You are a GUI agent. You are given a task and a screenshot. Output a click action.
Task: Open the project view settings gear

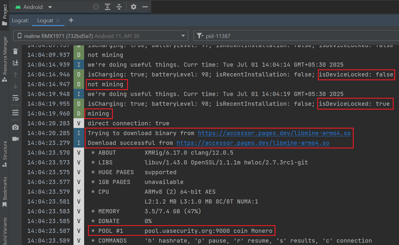tap(133, 7)
